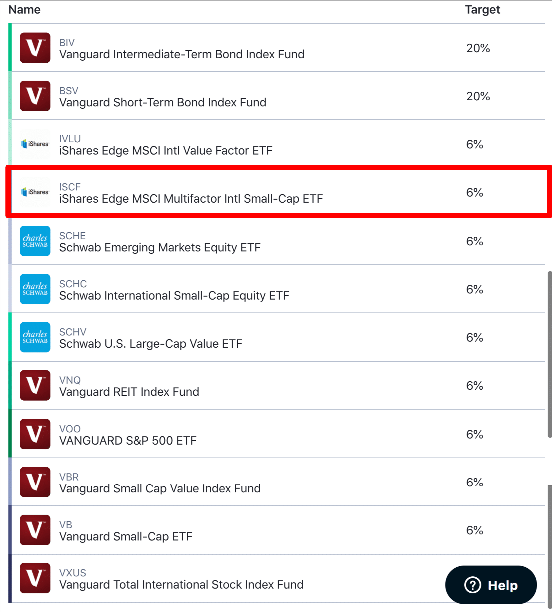Viewport: 552px width, 612px height.
Task: Click the Vanguard logo beside VOO
Action: 35,434
